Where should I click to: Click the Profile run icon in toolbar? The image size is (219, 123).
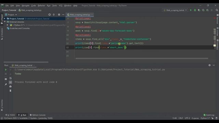coord(203,10)
